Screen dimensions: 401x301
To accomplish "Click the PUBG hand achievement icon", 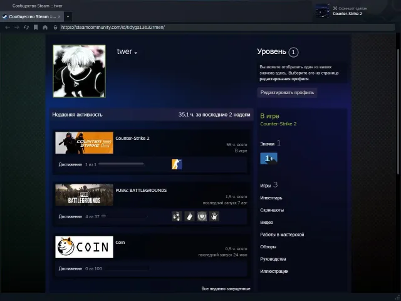I will 214,216.
